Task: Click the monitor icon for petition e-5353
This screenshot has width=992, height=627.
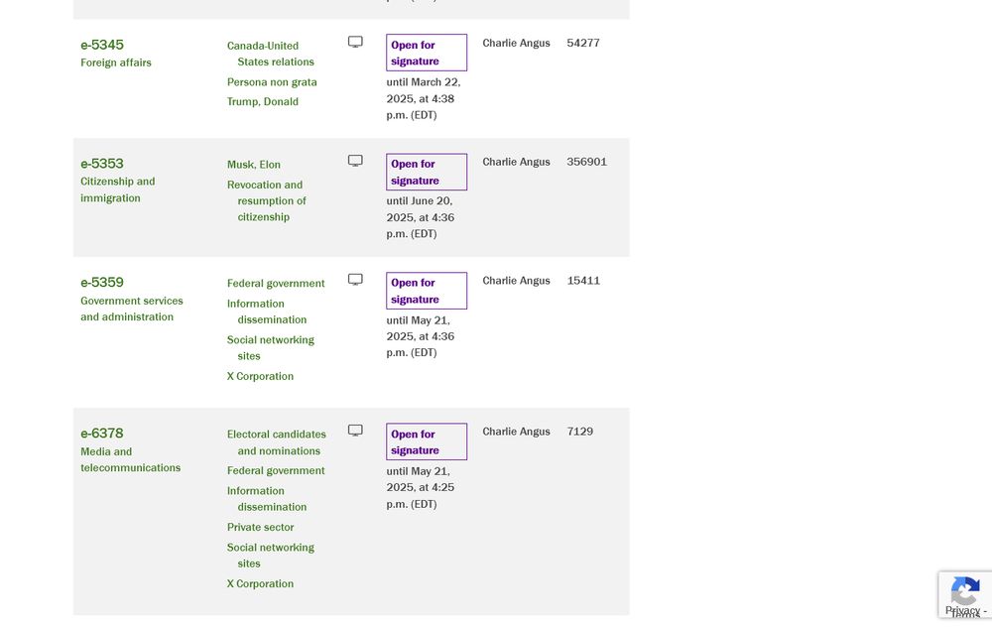Action: click(355, 161)
